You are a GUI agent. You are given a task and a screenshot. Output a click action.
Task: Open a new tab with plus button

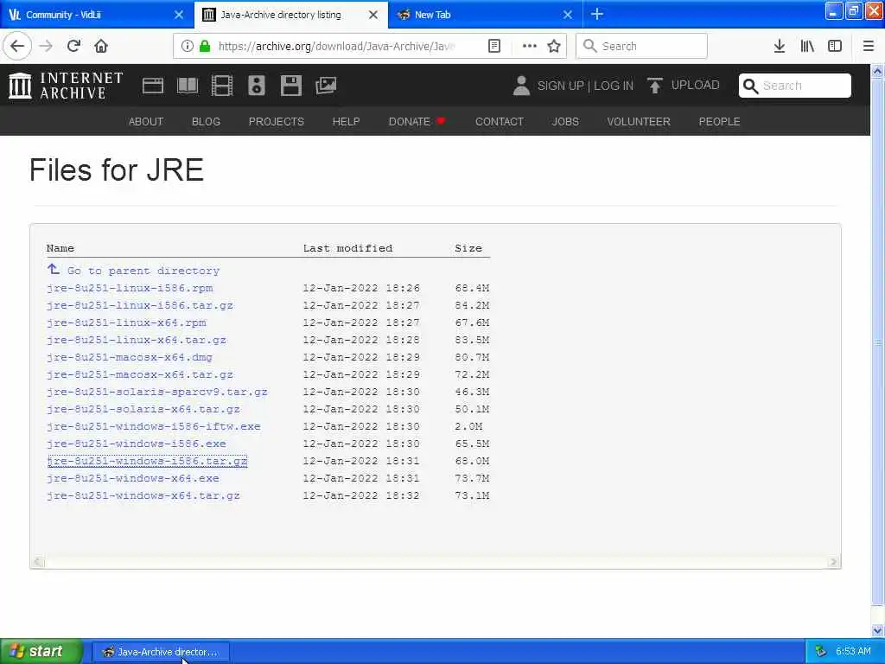click(x=597, y=14)
